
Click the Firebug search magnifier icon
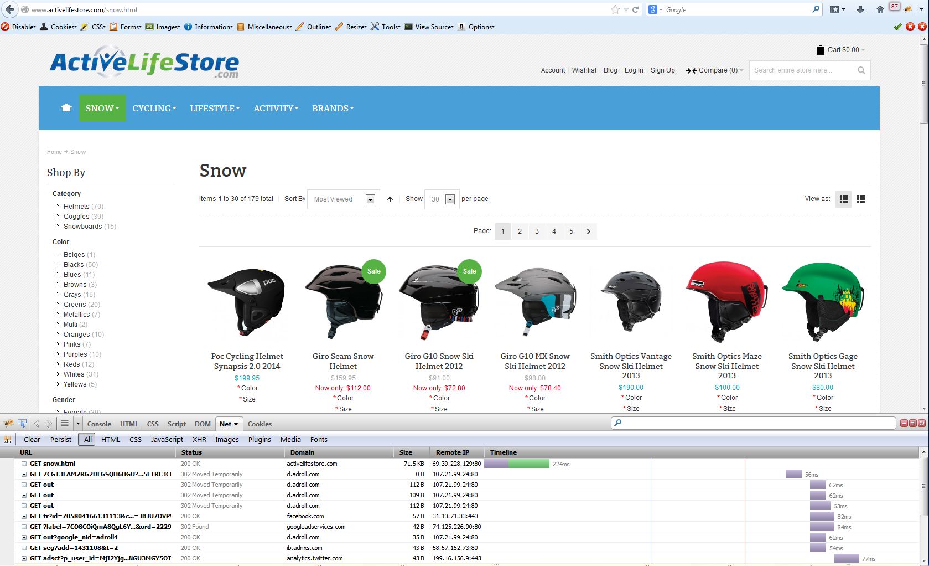[x=618, y=423]
